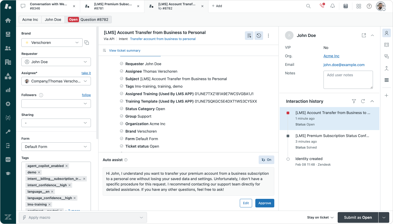Click Submit as Open

(358, 218)
